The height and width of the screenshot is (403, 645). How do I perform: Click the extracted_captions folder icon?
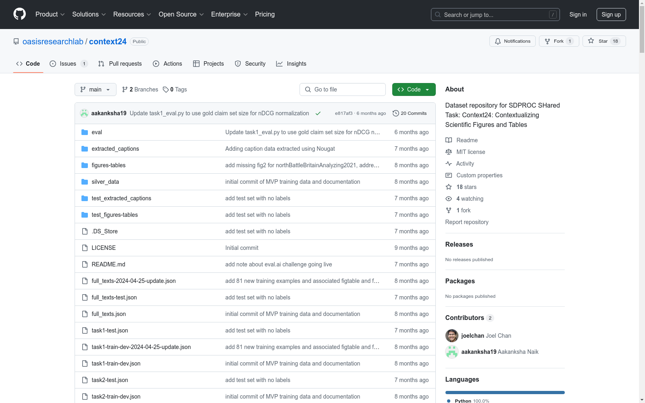85,149
